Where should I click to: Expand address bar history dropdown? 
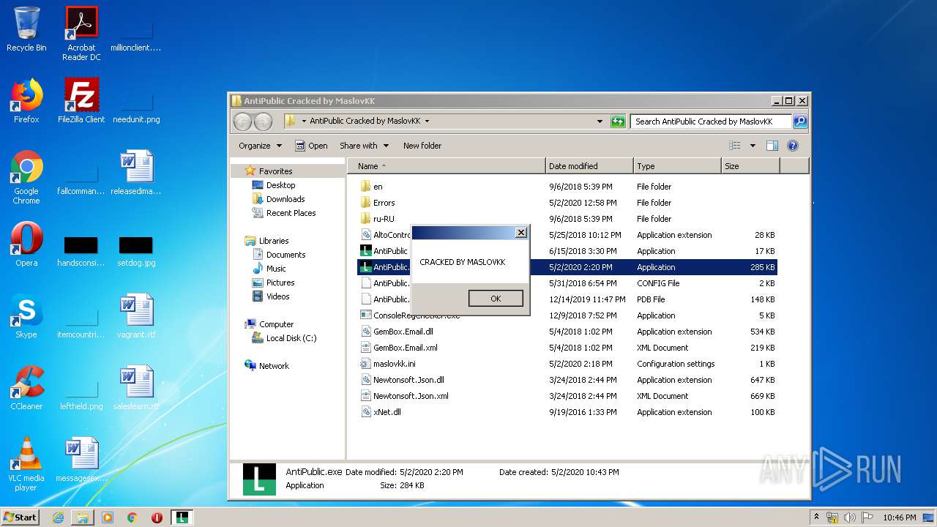click(x=600, y=122)
